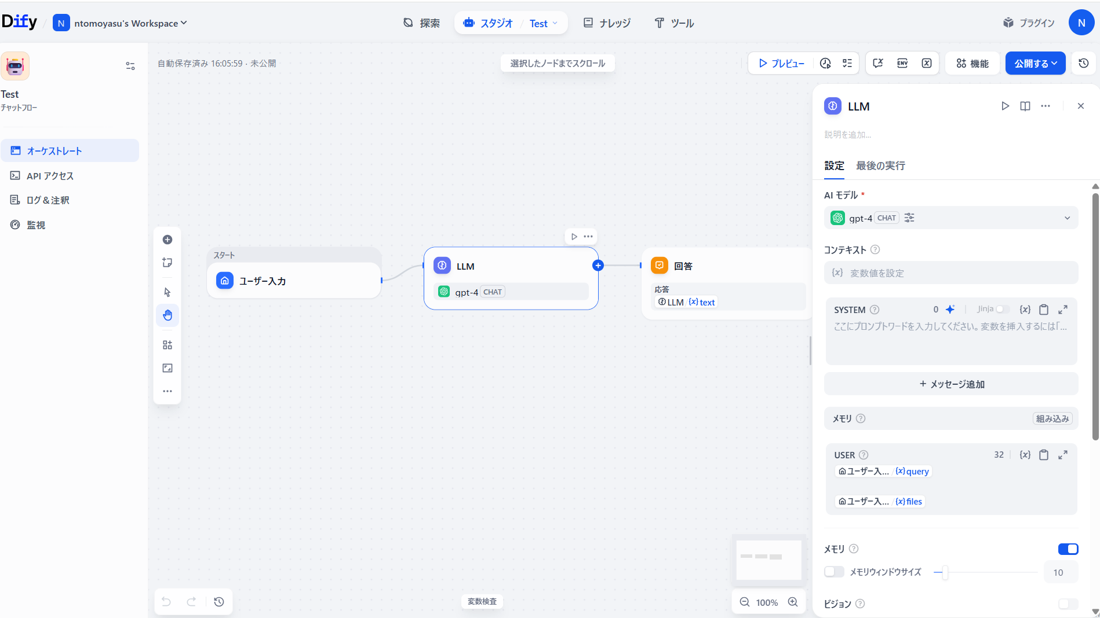Image resolution: width=1100 pixels, height=618 pixels.
Task: Run the LLM node play icon in panel
Action: click(x=1005, y=106)
